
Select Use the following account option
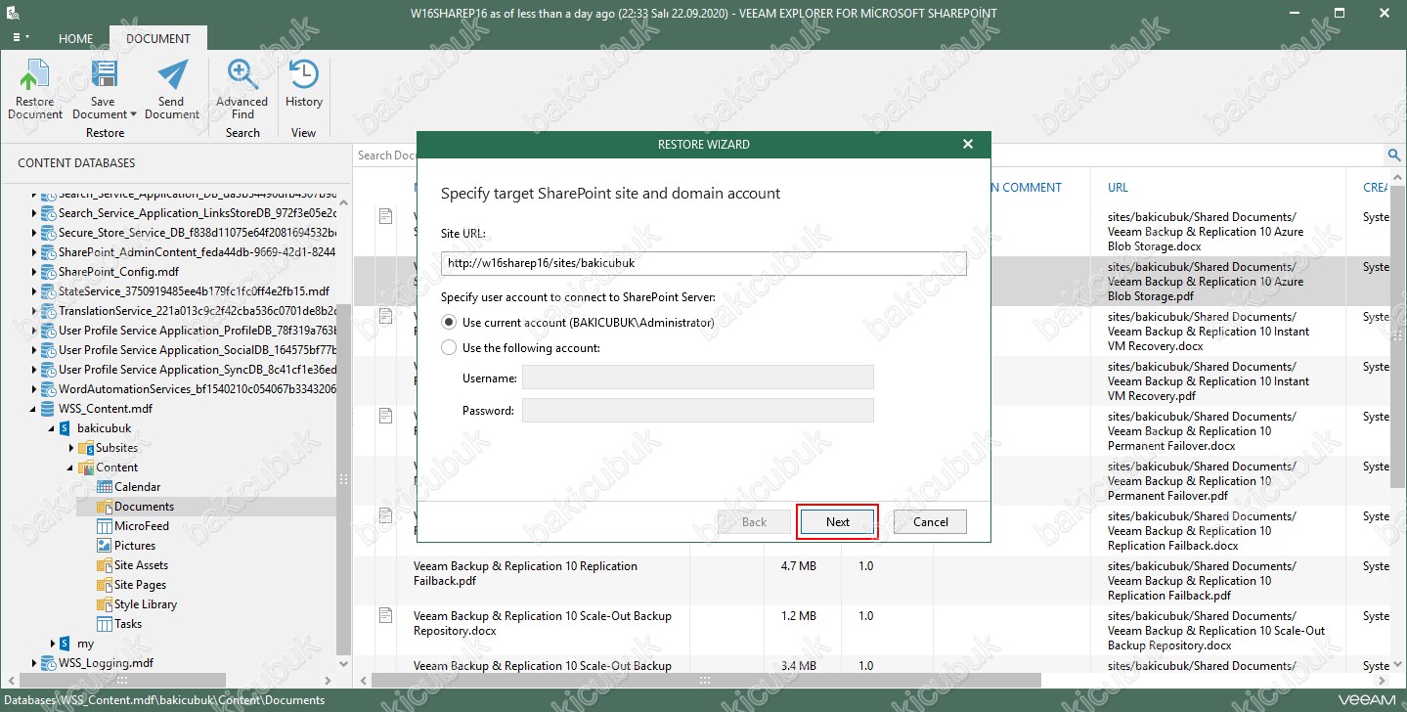(x=449, y=347)
